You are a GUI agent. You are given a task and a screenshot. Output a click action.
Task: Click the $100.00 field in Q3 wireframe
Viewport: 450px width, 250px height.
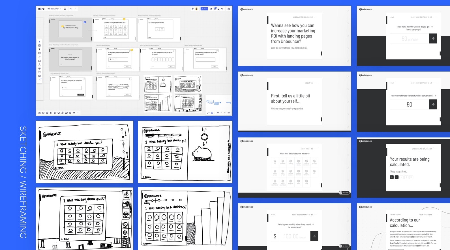pyautogui.click(x=118, y=59)
